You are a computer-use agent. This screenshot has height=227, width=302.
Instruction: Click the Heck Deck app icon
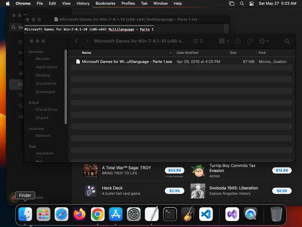click(x=91, y=191)
